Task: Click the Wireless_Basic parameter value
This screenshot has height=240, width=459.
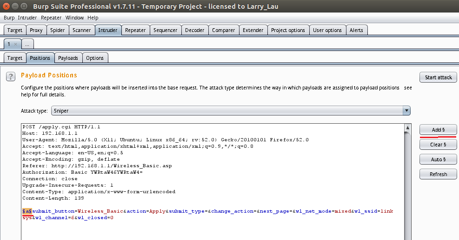Action: pyautogui.click(x=100, y=211)
